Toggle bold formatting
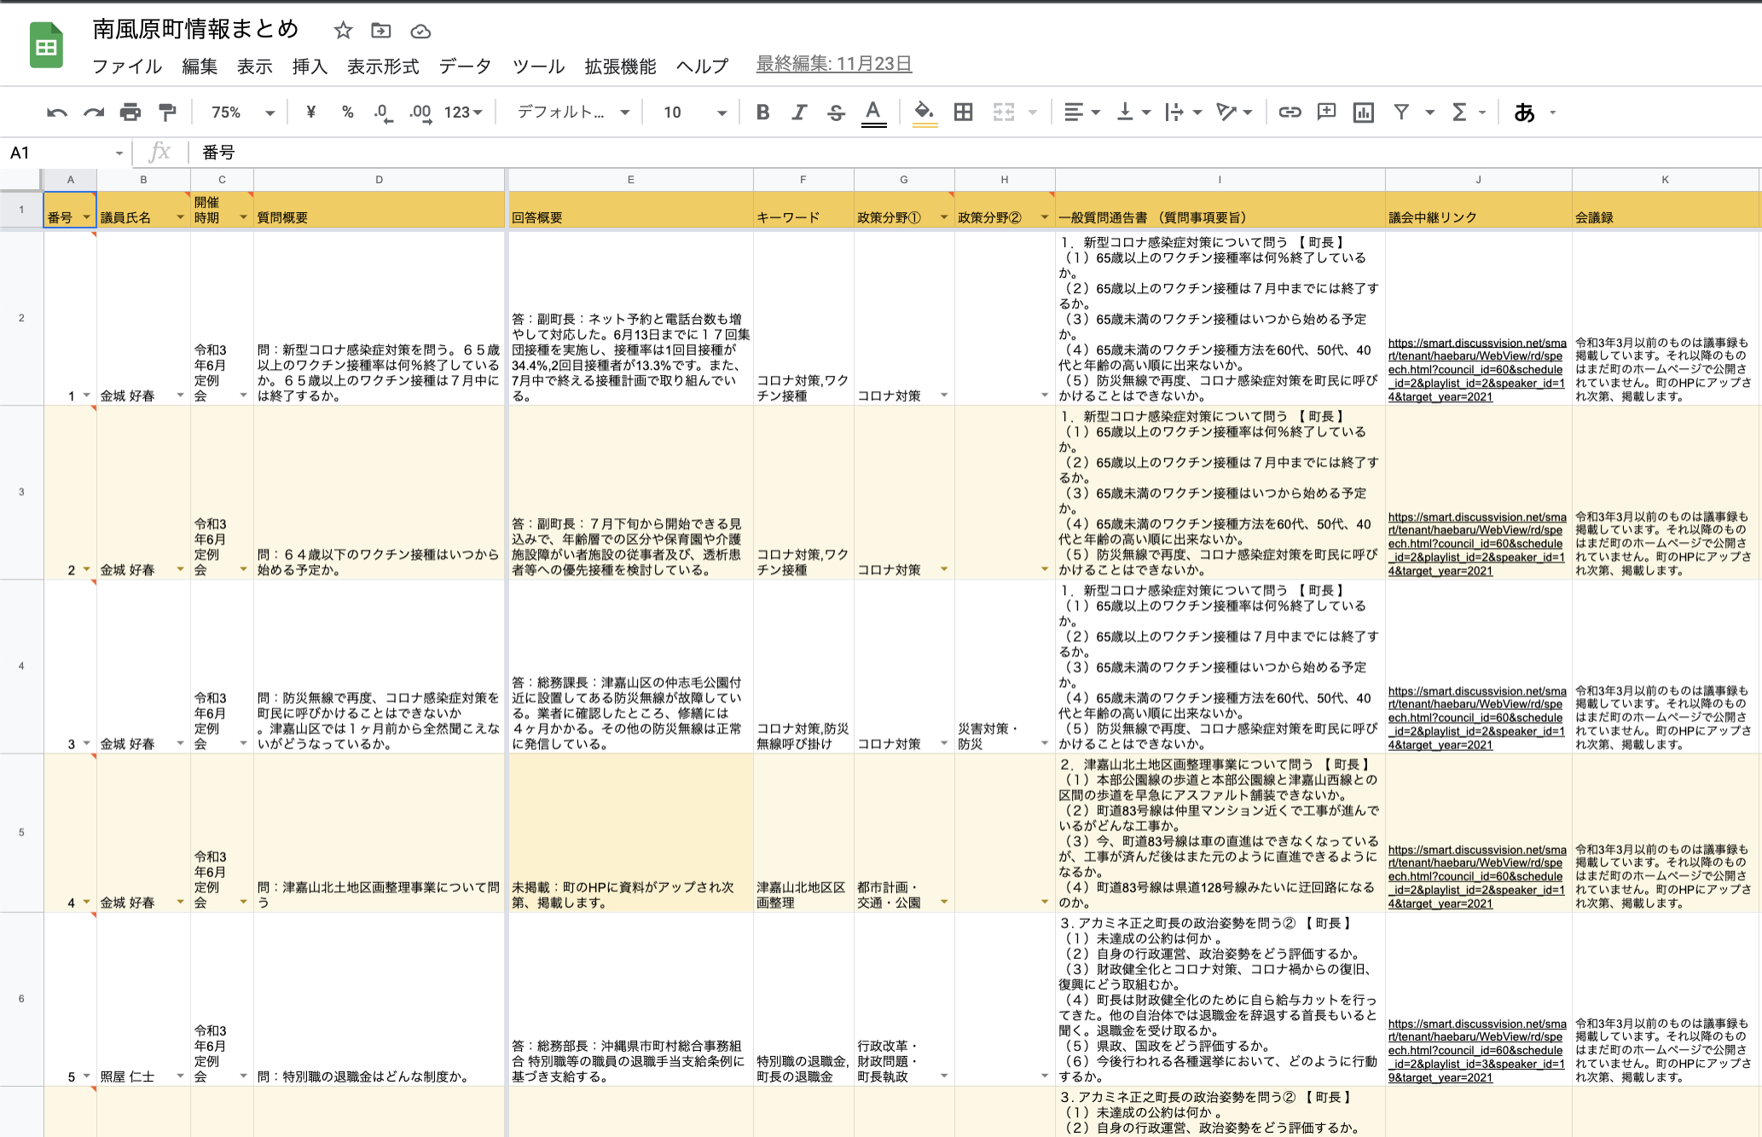The height and width of the screenshot is (1137, 1762). point(763,113)
